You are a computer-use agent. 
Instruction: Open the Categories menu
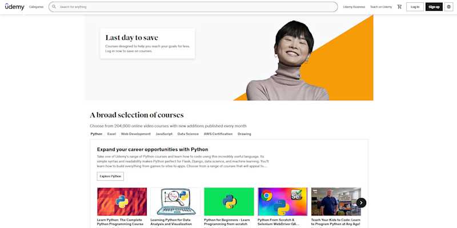[x=36, y=7]
